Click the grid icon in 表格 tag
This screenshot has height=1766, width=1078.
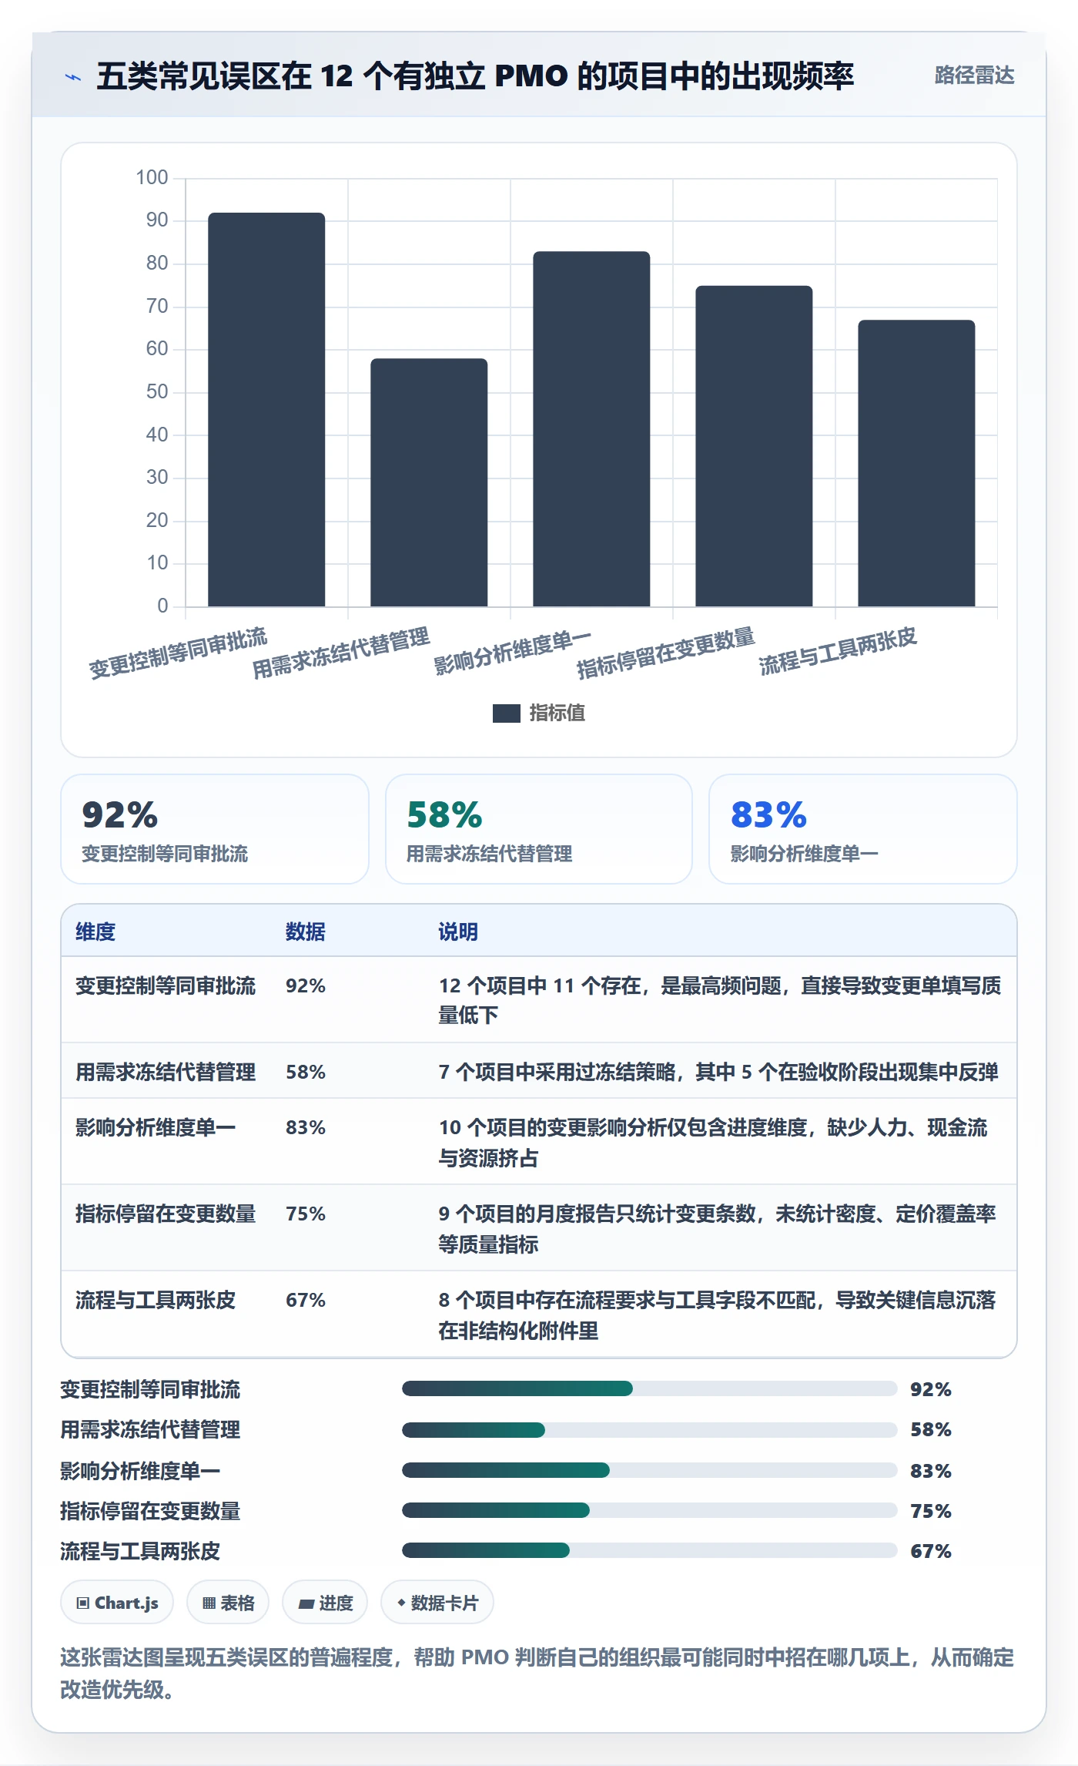(209, 1603)
